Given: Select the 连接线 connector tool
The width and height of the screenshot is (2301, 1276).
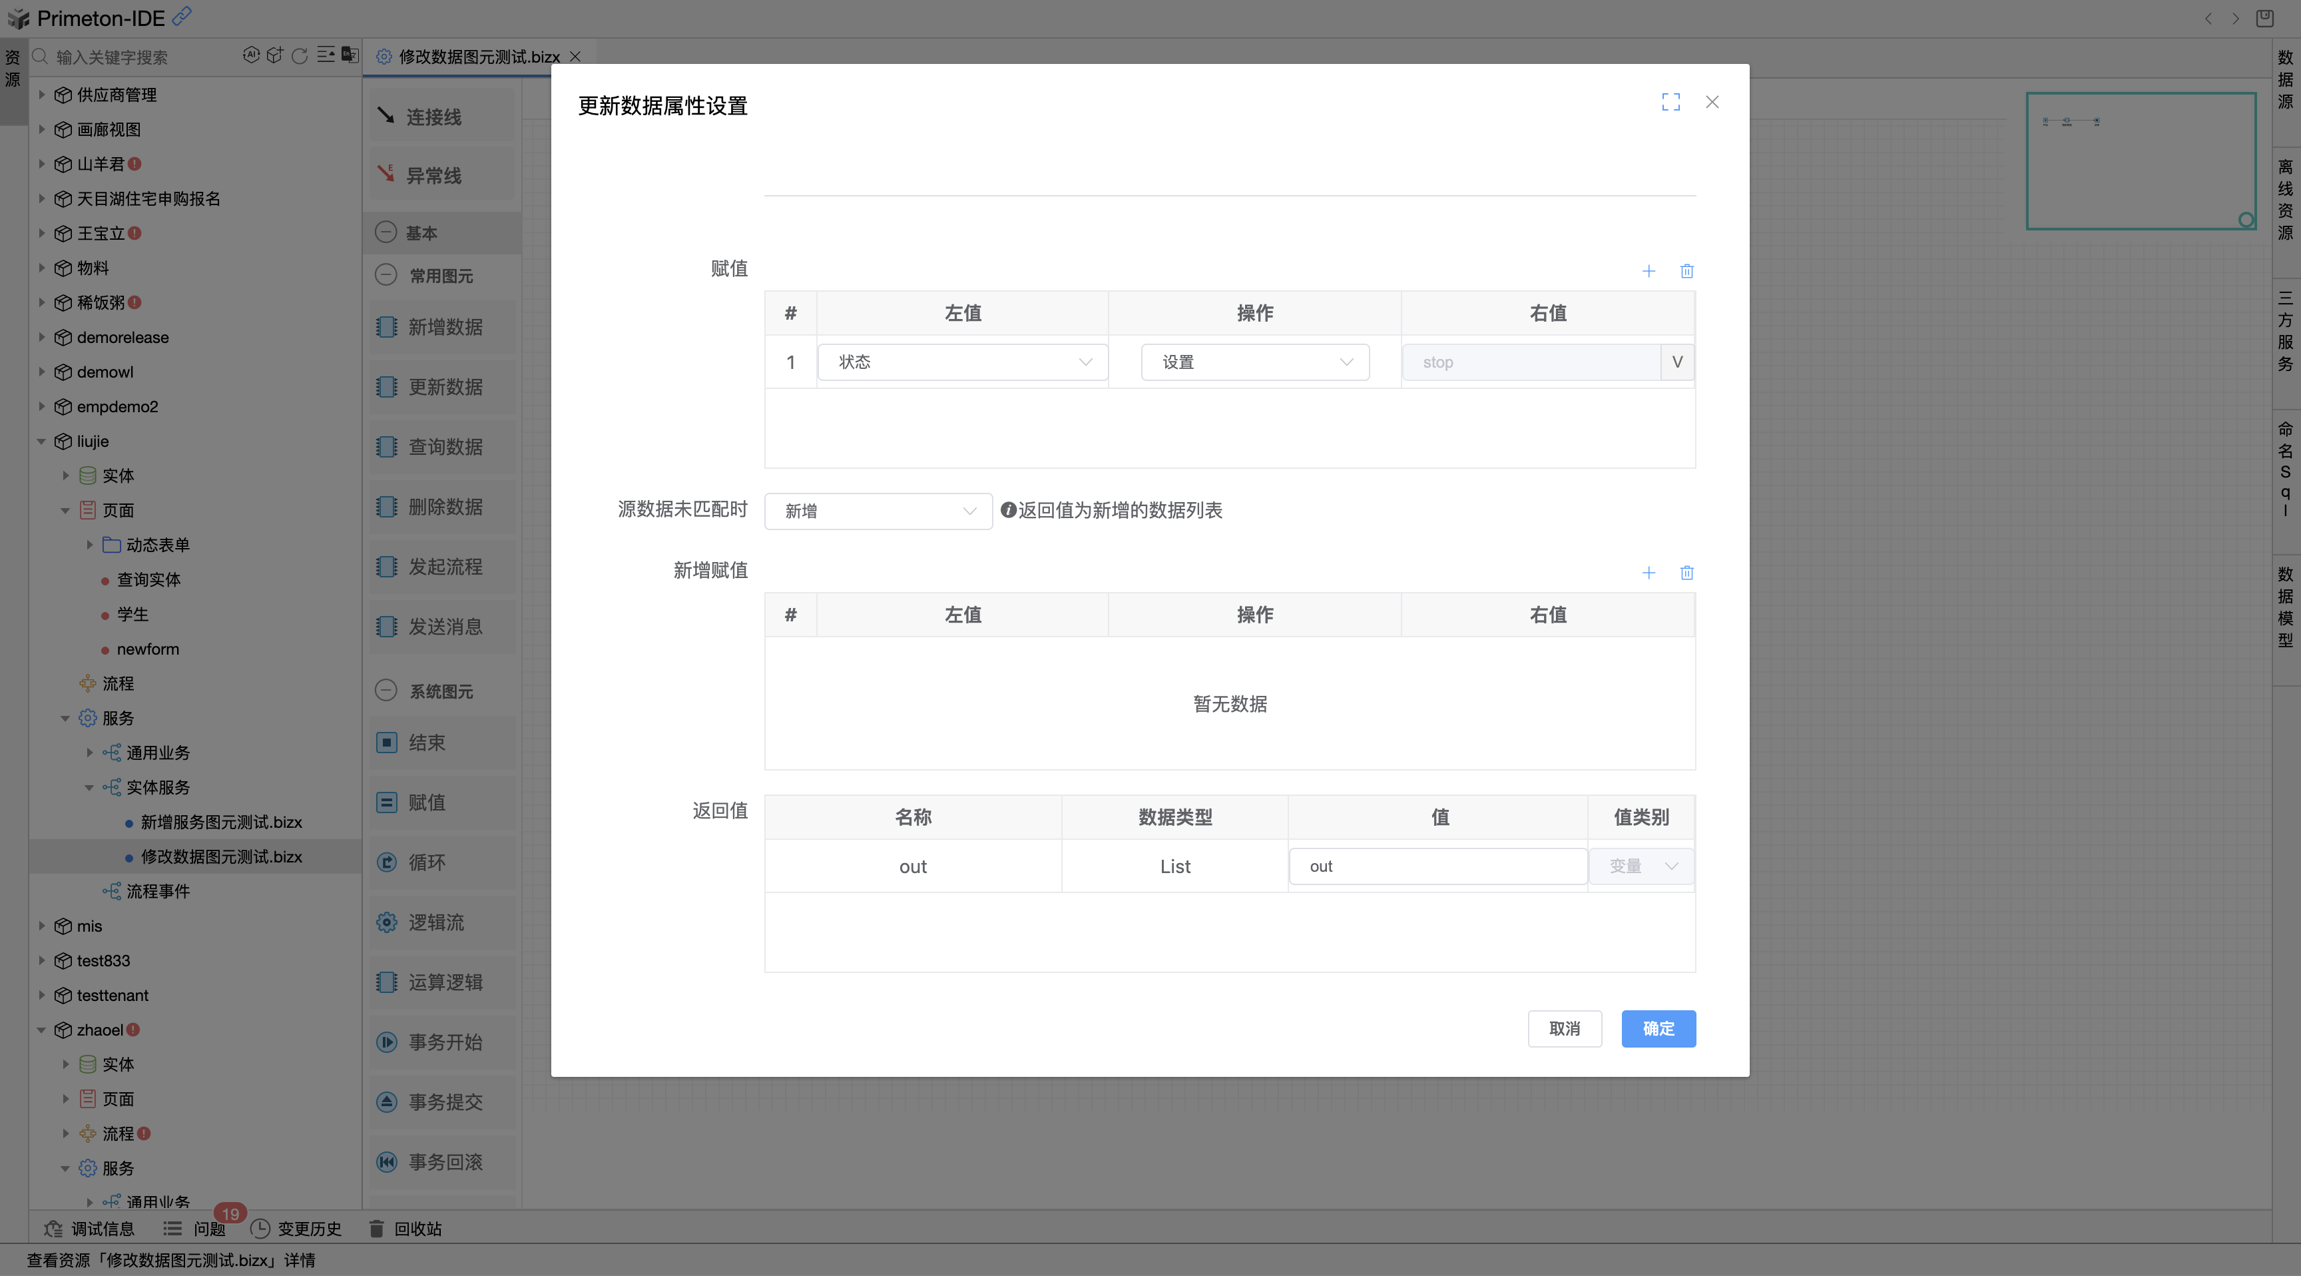Looking at the screenshot, I should pyautogui.click(x=433, y=115).
